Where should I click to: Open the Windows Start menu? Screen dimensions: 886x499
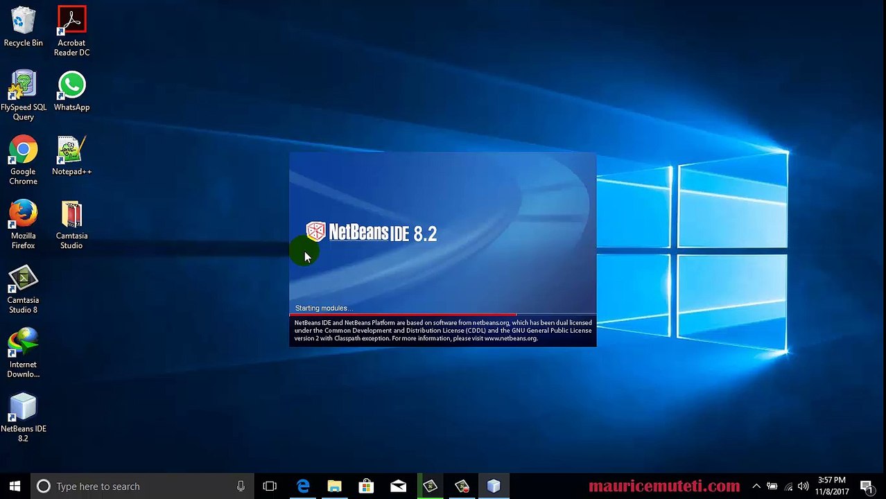pyautogui.click(x=15, y=486)
